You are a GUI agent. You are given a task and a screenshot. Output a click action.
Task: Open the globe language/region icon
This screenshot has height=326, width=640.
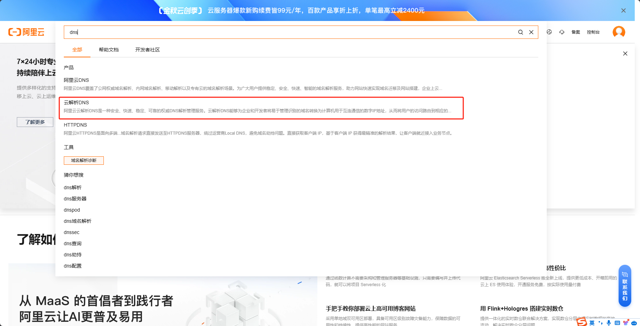point(549,32)
